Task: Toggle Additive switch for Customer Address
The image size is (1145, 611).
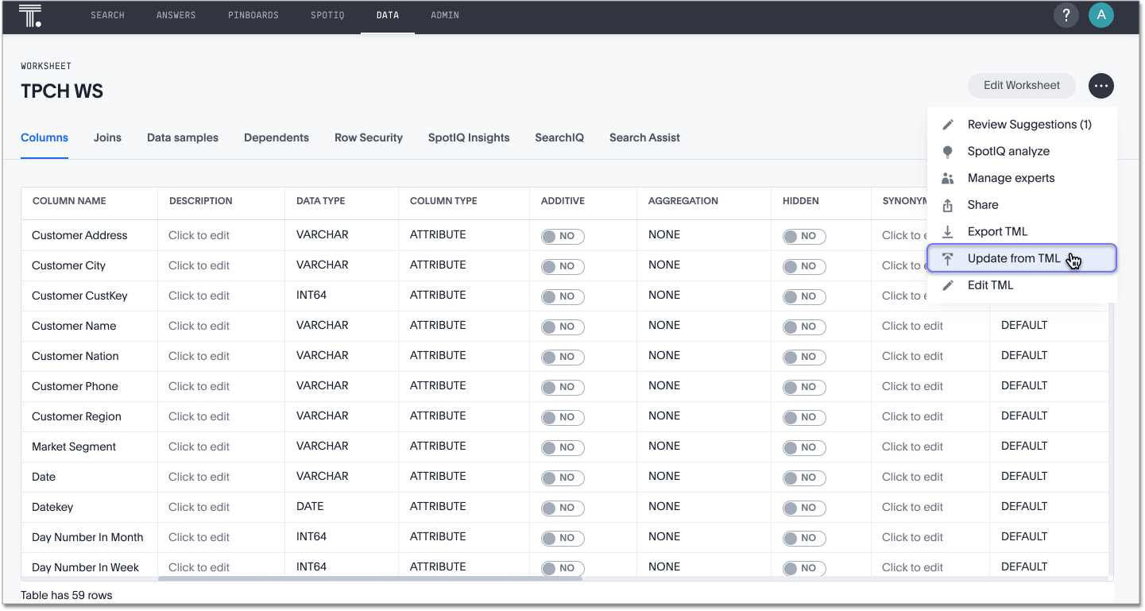Action: pyautogui.click(x=563, y=236)
